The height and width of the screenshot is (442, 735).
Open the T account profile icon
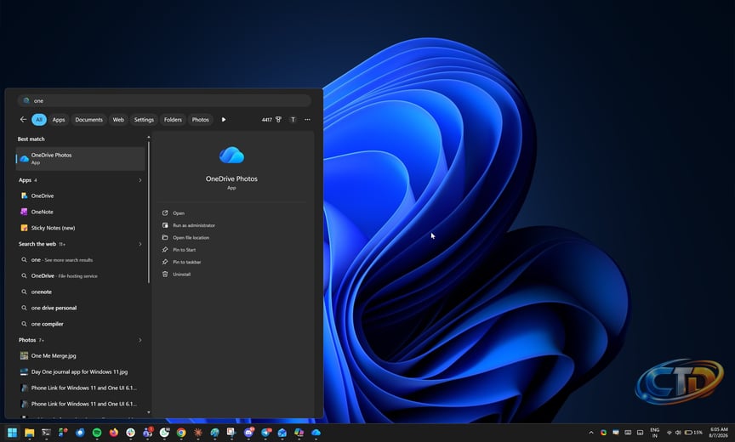[x=293, y=119]
